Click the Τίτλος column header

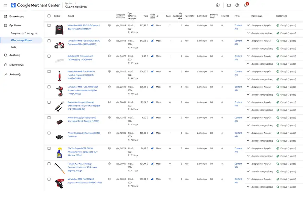click(x=71, y=16)
